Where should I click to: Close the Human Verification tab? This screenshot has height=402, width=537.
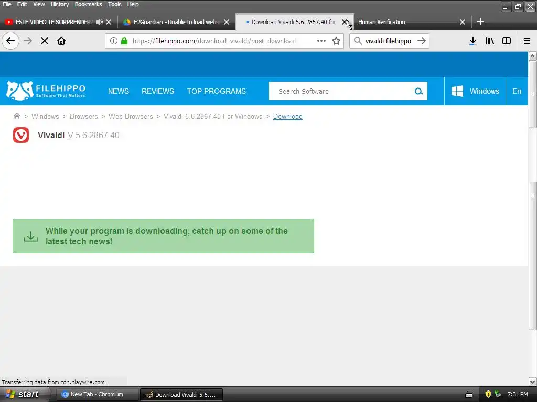point(463,22)
